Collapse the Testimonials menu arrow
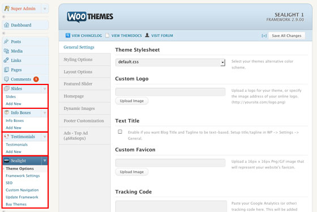317x212 pixels. tap(45, 137)
